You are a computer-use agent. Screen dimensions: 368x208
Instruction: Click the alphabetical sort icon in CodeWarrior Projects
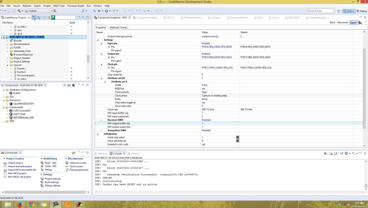click(39, 18)
